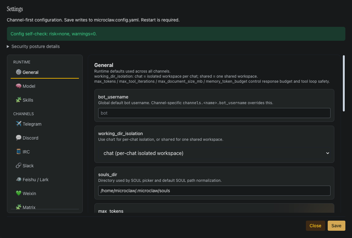352x238 pixels.
Task: Click the Save button
Action: click(336, 226)
